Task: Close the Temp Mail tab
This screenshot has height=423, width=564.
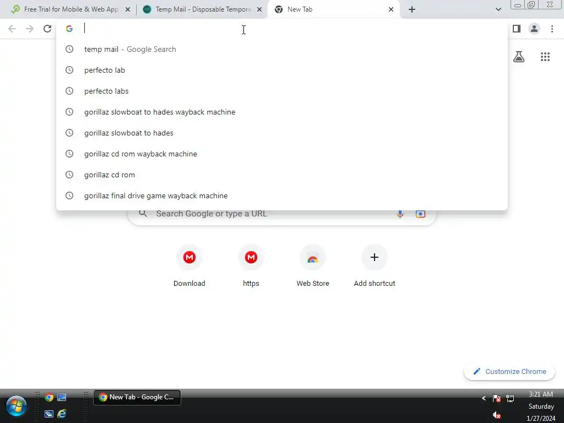Action: [x=259, y=9]
